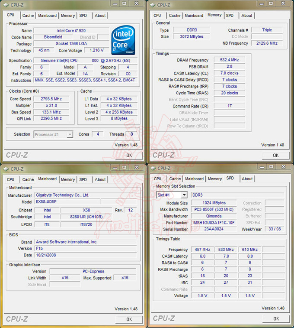Click the Multiplier value x 21.0

coord(51,105)
